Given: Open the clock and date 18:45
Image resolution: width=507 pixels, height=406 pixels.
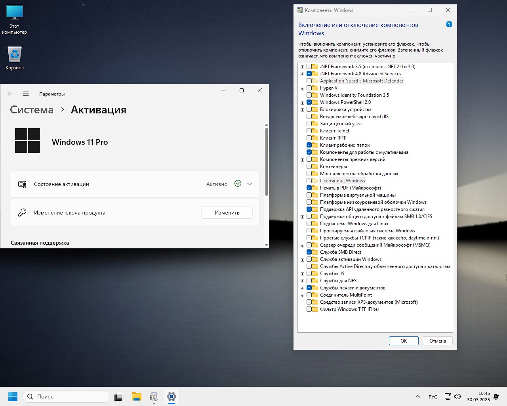Looking at the screenshot, I should point(478,396).
